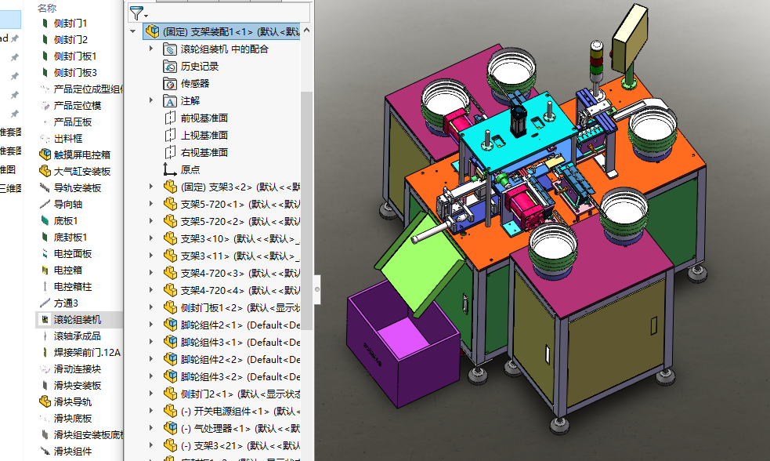Select 支架3<11> in the feature tree
The width and height of the screenshot is (770, 461).
click(x=240, y=256)
